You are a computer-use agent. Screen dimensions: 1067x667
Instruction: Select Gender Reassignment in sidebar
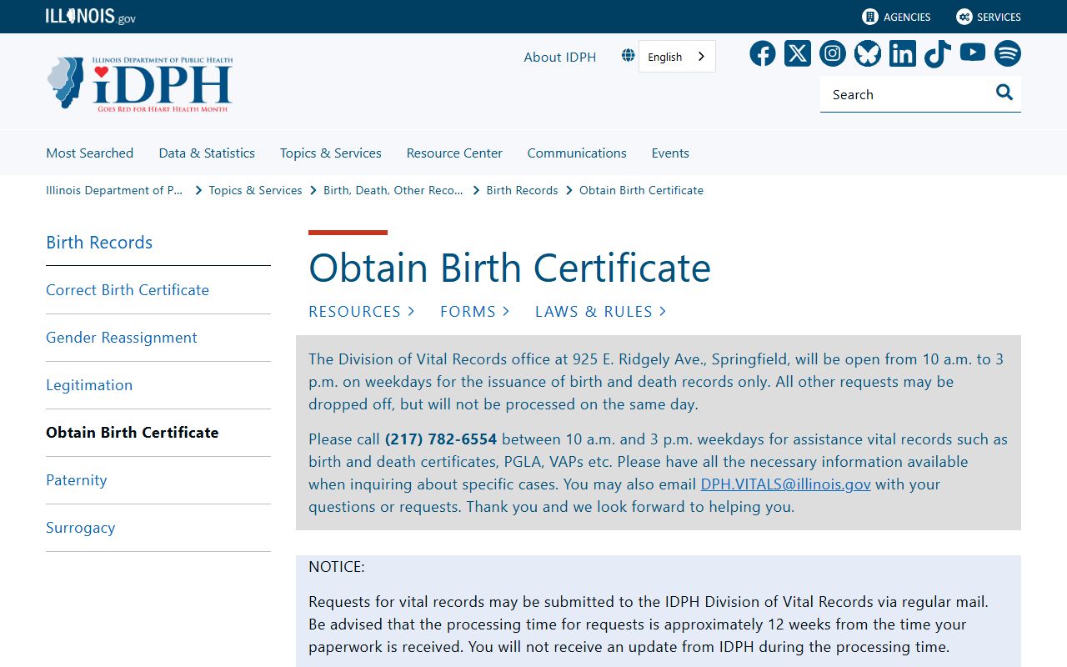tap(122, 337)
